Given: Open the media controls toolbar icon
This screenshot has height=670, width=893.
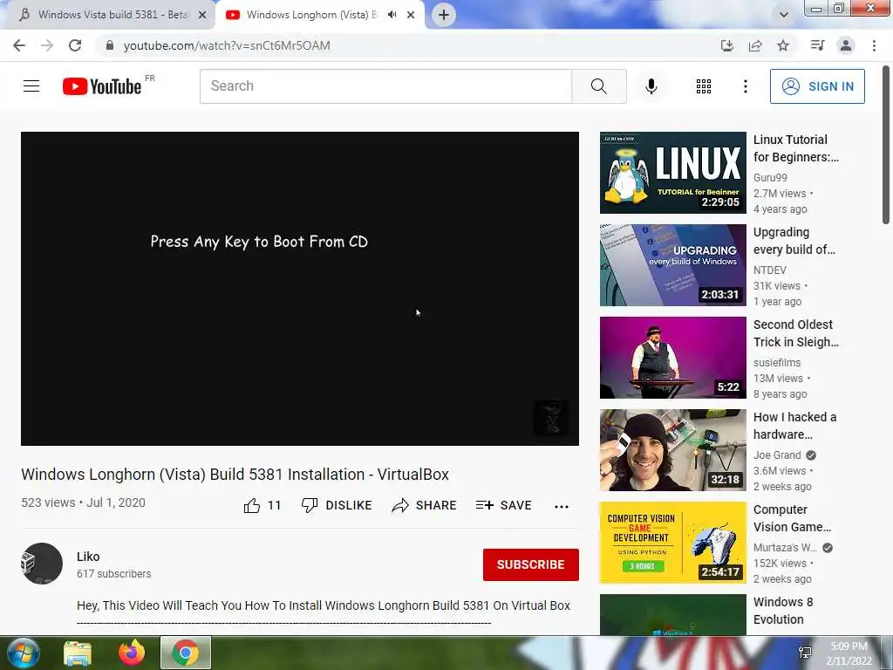Looking at the screenshot, I should (817, 45).
